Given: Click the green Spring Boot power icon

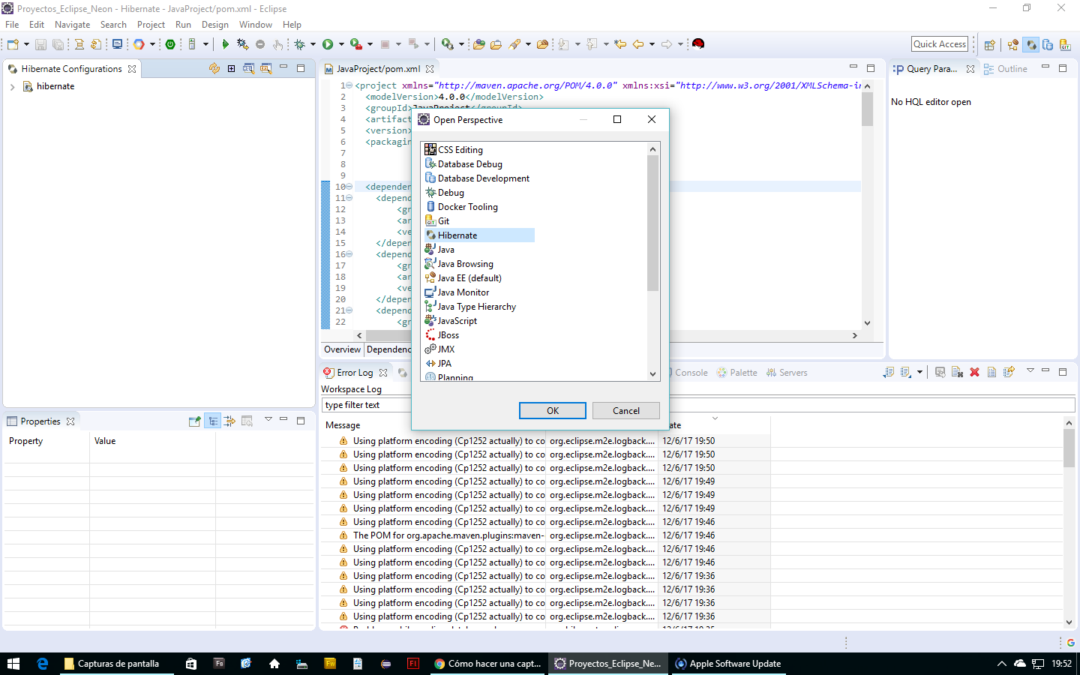Looking at the screenshot, I should click(170, 44).
